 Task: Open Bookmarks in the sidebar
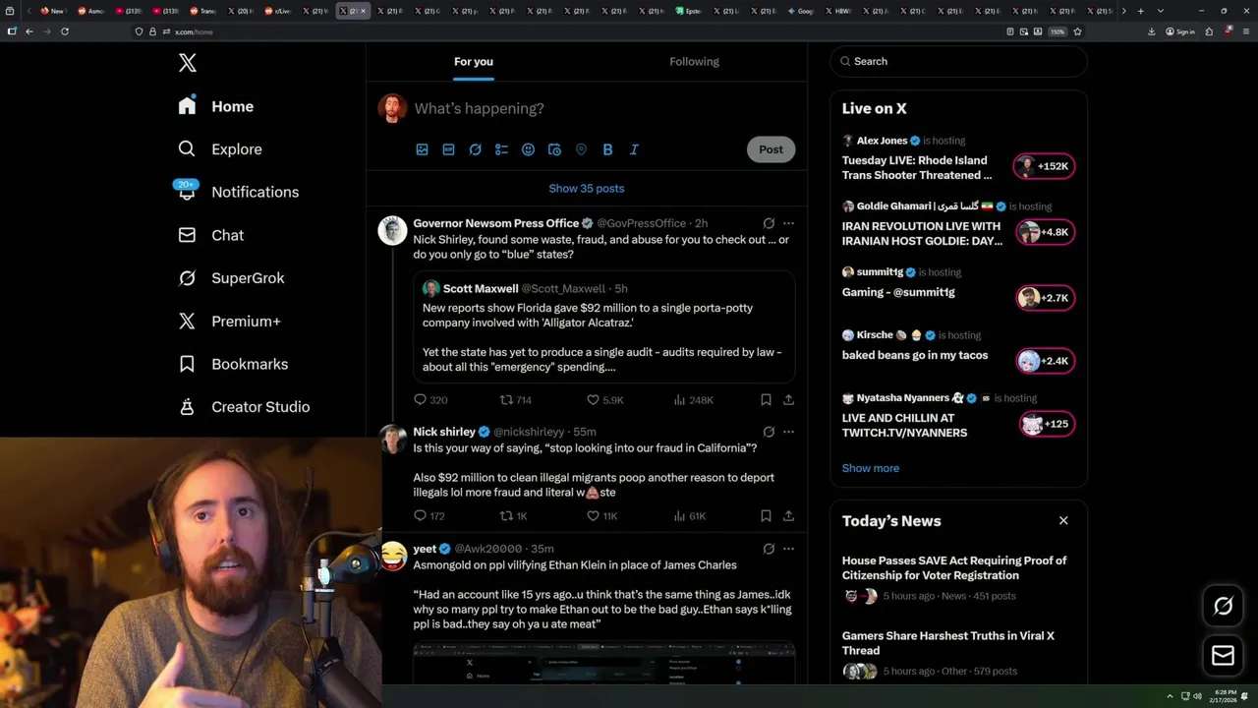233,364
